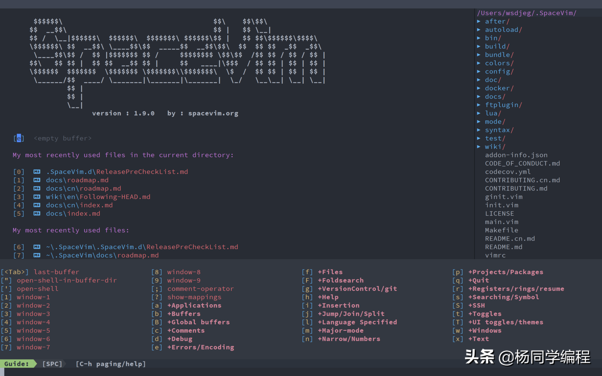Click the [SPC] indicator in the statusline
Screen dimensions: 602x376
pyautogui.click(x=52, y=364)
